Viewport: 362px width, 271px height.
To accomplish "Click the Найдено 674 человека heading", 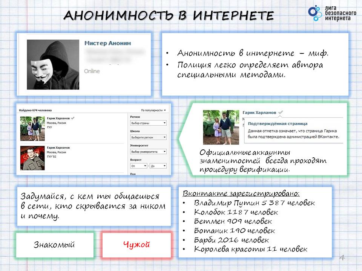I will click(x=35, y=110).
